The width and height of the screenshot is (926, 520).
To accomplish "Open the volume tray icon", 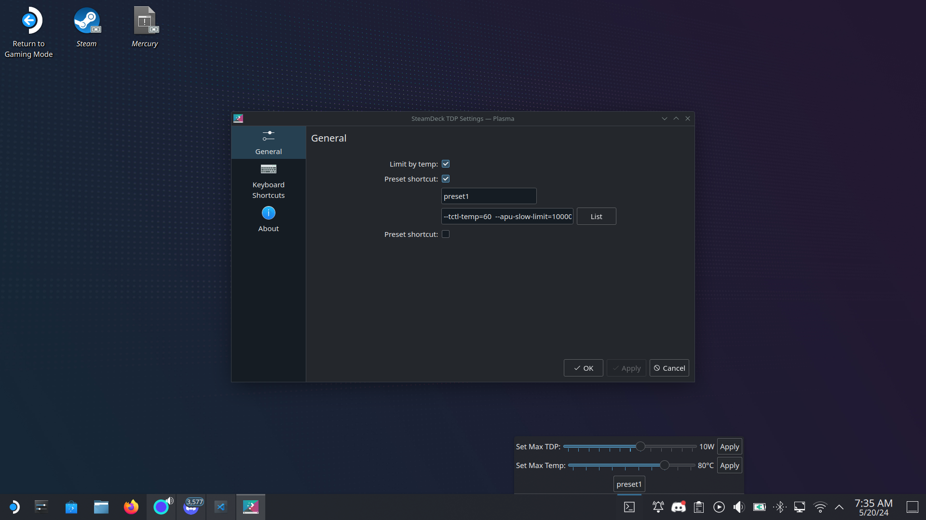I will click(738, 507).
